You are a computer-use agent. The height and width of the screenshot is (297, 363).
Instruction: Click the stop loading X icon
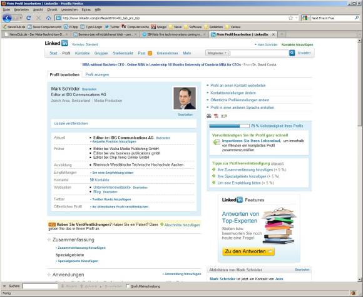(38, 18)
